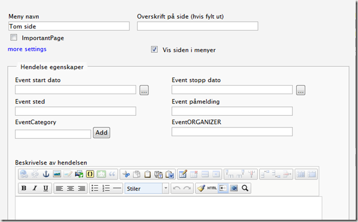Screen dimensions: 358x222
Task: Click the EventCategory input field
Action: point(53,134)
